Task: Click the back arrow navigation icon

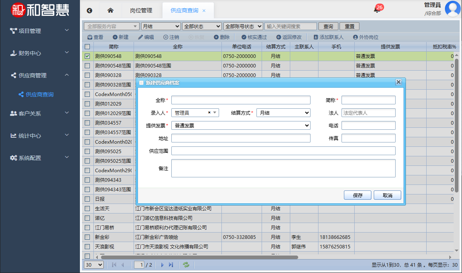Action: (x=89, y=11)
